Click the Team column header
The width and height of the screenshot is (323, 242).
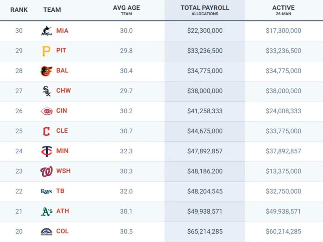[52, 10]
